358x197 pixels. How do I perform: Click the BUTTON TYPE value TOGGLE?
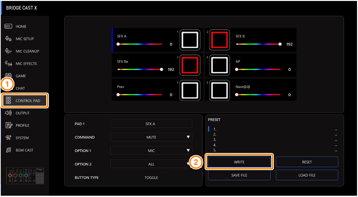click(151, 177)
